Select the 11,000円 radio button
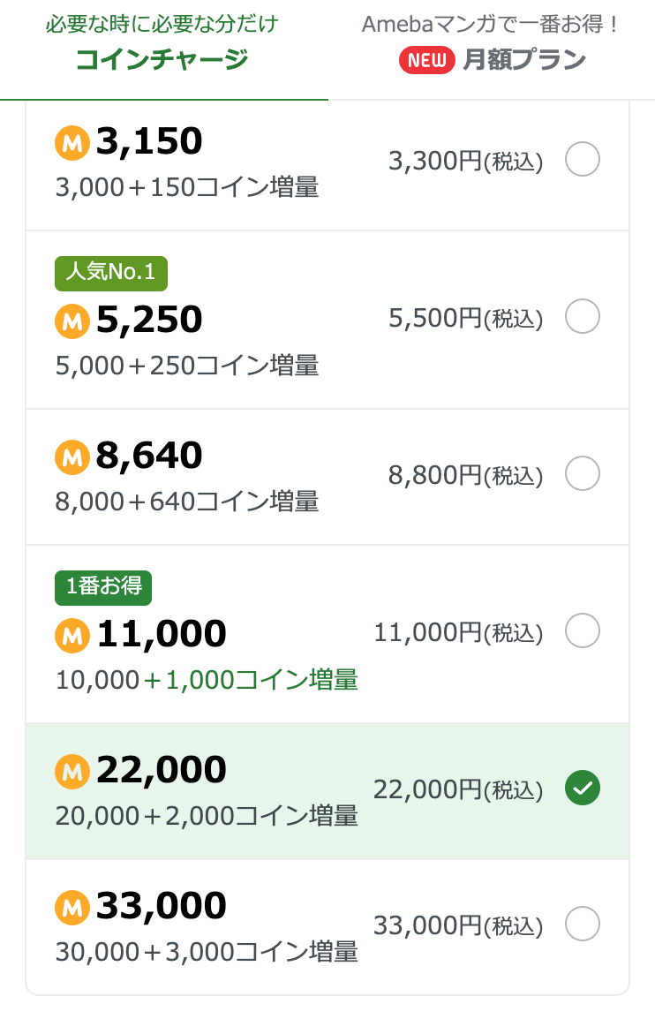The height and width of the screenshot is (1019, 655). point(583,630)
